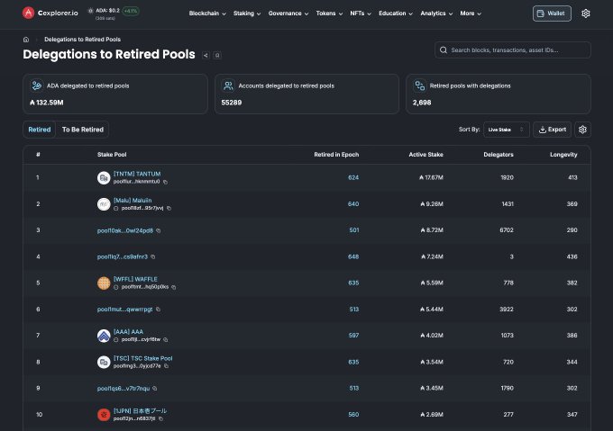This screenshot has width=613, height=431.
Task: Open epoch 597 link for AAA
Action: [353, 336]
